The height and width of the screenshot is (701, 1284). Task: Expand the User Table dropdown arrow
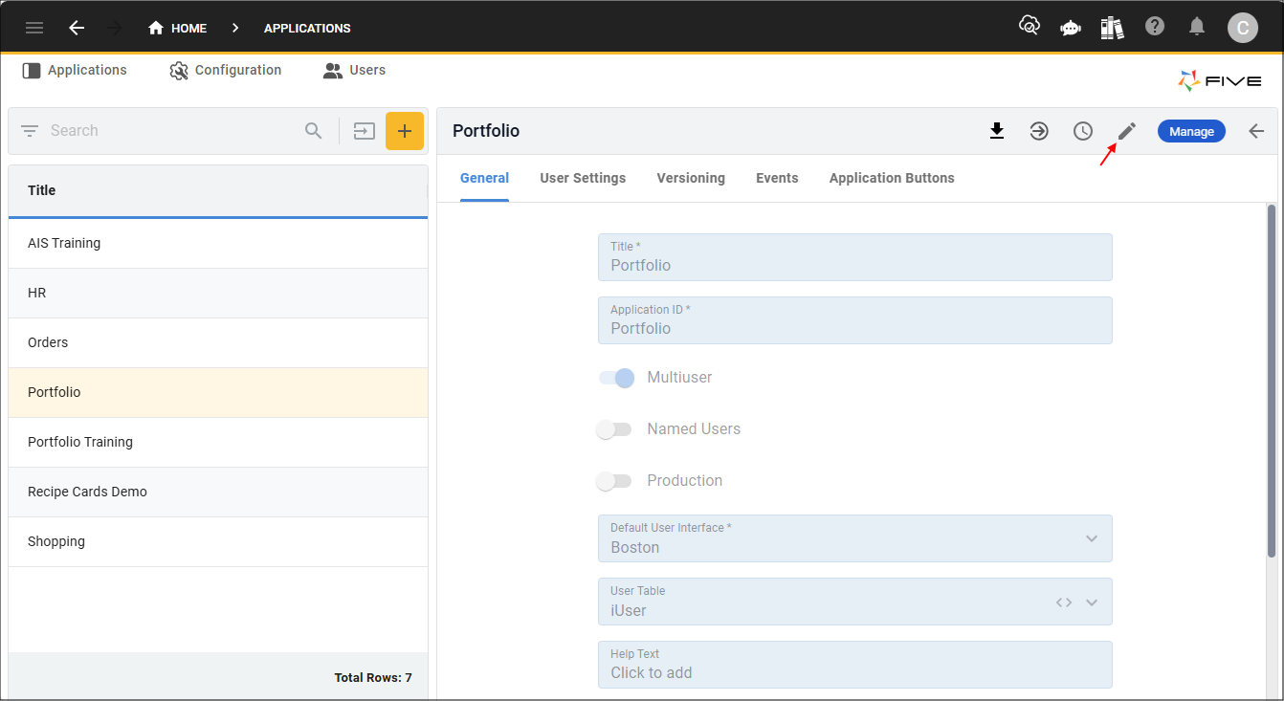coord(1092,602)
